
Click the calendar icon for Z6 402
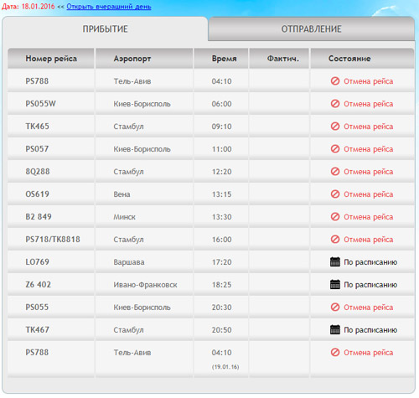335,284
